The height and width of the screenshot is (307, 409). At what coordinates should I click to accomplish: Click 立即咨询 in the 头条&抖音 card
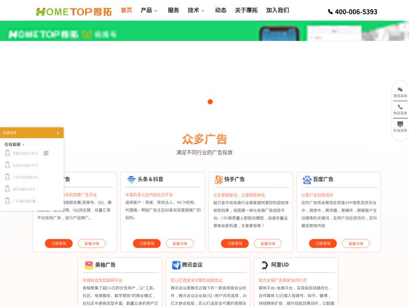[147, 243]
